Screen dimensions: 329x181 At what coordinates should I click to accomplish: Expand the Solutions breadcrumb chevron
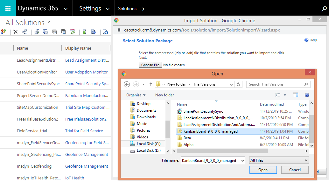tap(143, 9)
